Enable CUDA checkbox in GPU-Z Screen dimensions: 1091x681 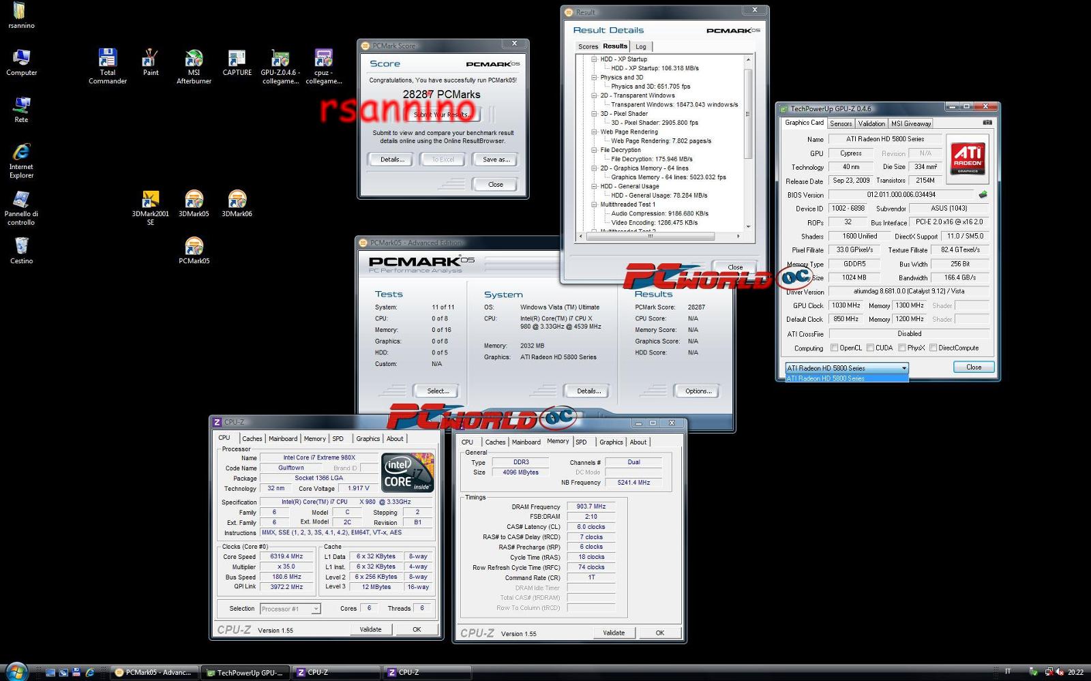coord(870,348)
